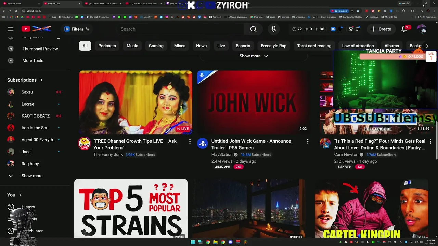Expand the Show more section
The image size is (438, 246).
coord(254,56)
